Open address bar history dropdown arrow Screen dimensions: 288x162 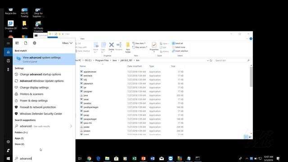pos(208,60)
